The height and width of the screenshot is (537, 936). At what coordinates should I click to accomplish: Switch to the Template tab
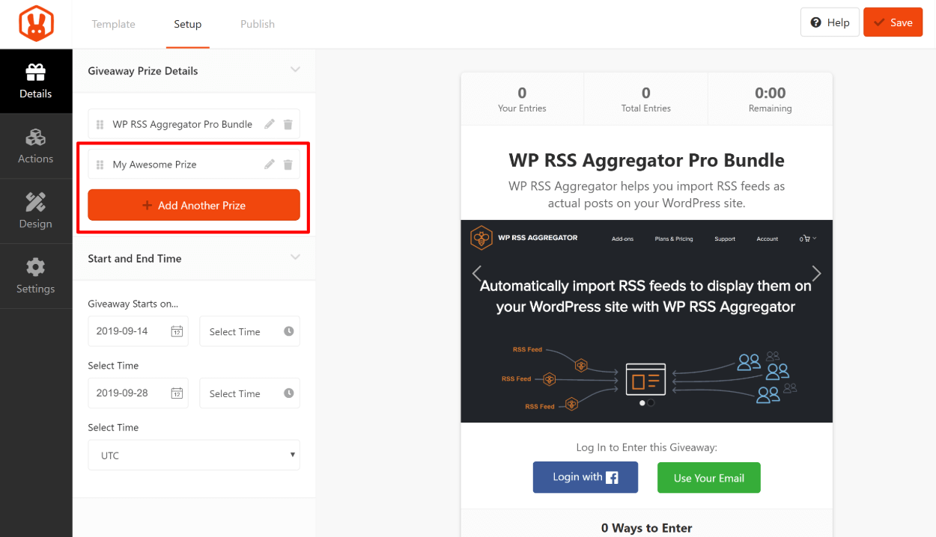(113, 24)
